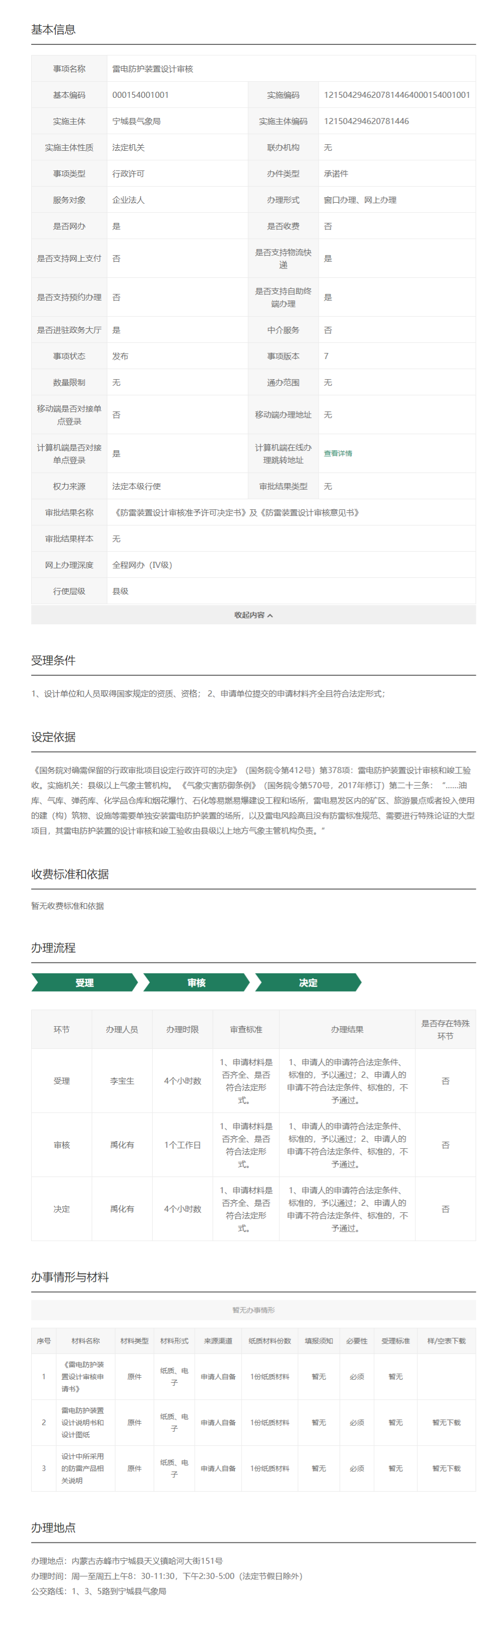
Task: Click the time limit 1个工作日
Action: point(182,1145)
